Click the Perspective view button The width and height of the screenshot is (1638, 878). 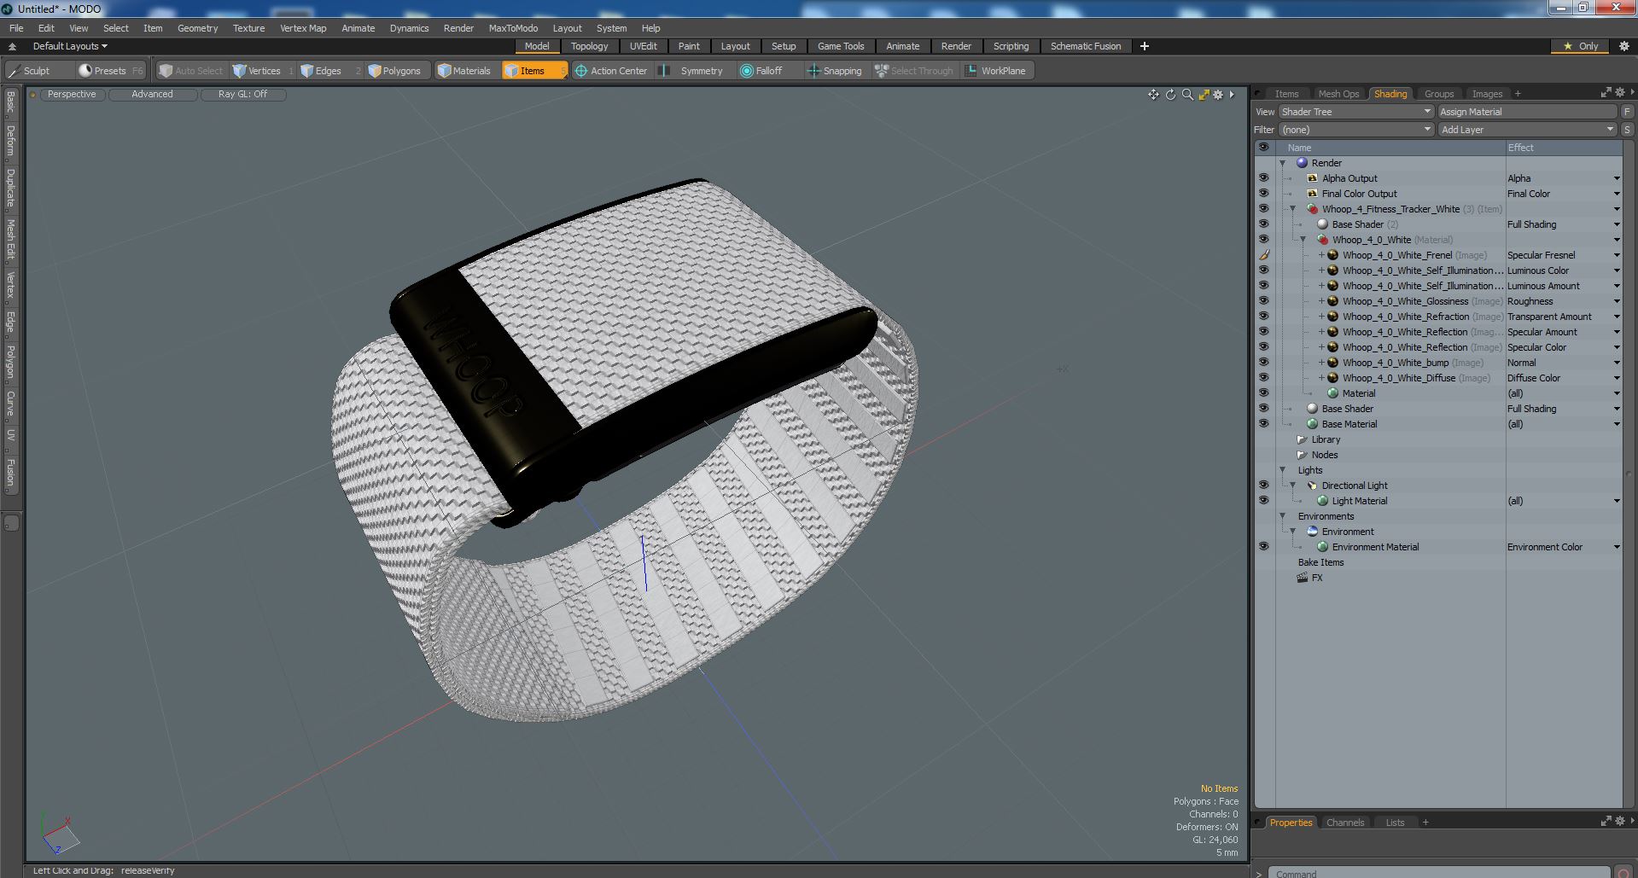point(72,95)
